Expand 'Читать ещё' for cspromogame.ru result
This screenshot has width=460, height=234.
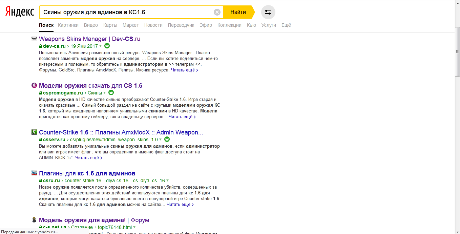[x=182, y=117]
